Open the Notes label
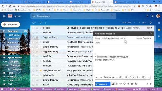This screenshot has height=91, width=162. click(x=10, y=73)
